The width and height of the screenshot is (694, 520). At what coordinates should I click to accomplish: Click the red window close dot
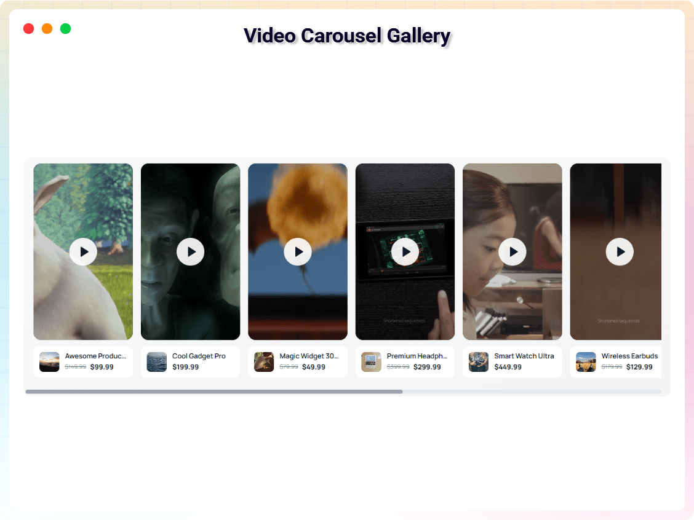29,29
